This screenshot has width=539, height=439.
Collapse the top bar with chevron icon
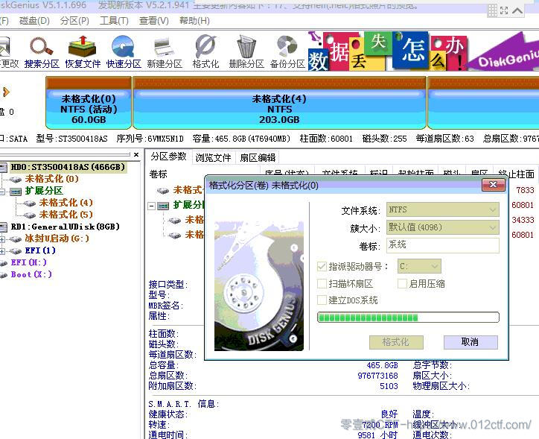coord(517,10)
